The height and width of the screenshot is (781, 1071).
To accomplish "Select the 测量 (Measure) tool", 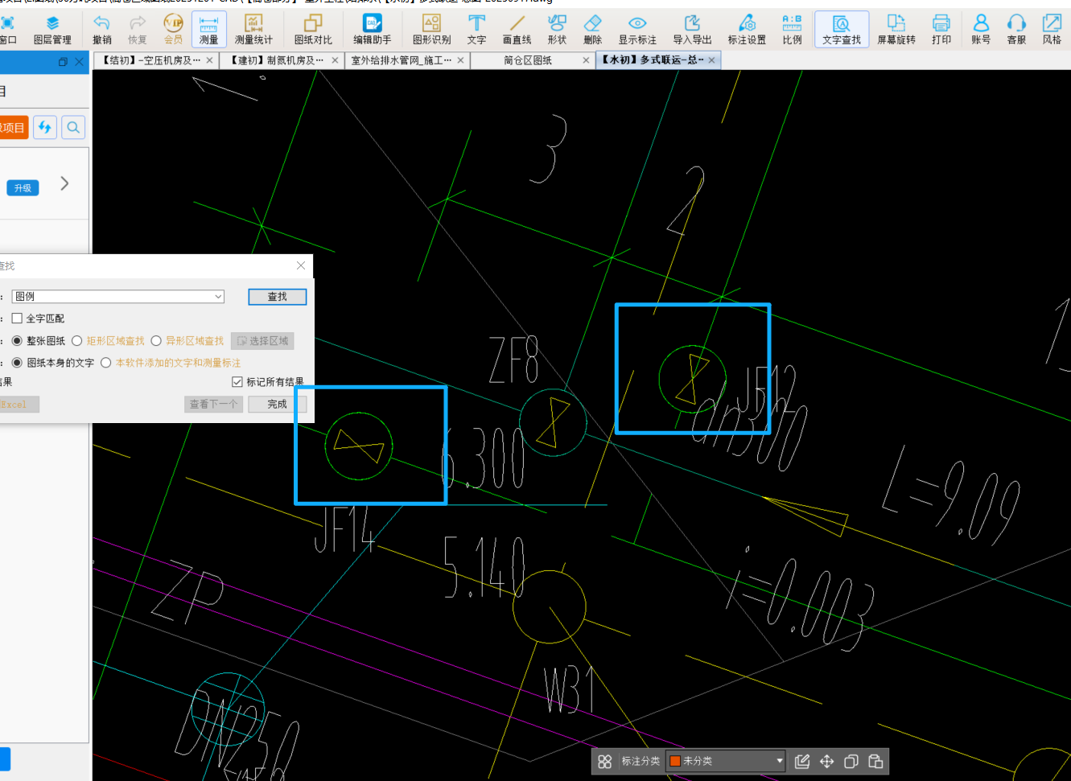I will [208, 30].
